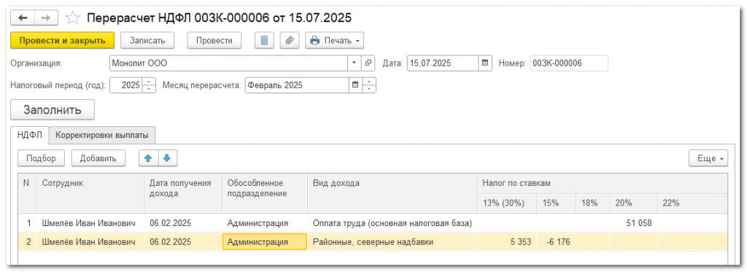747x272 pixels.
Task: Click the Подбор button
Action: coord(42,159)
